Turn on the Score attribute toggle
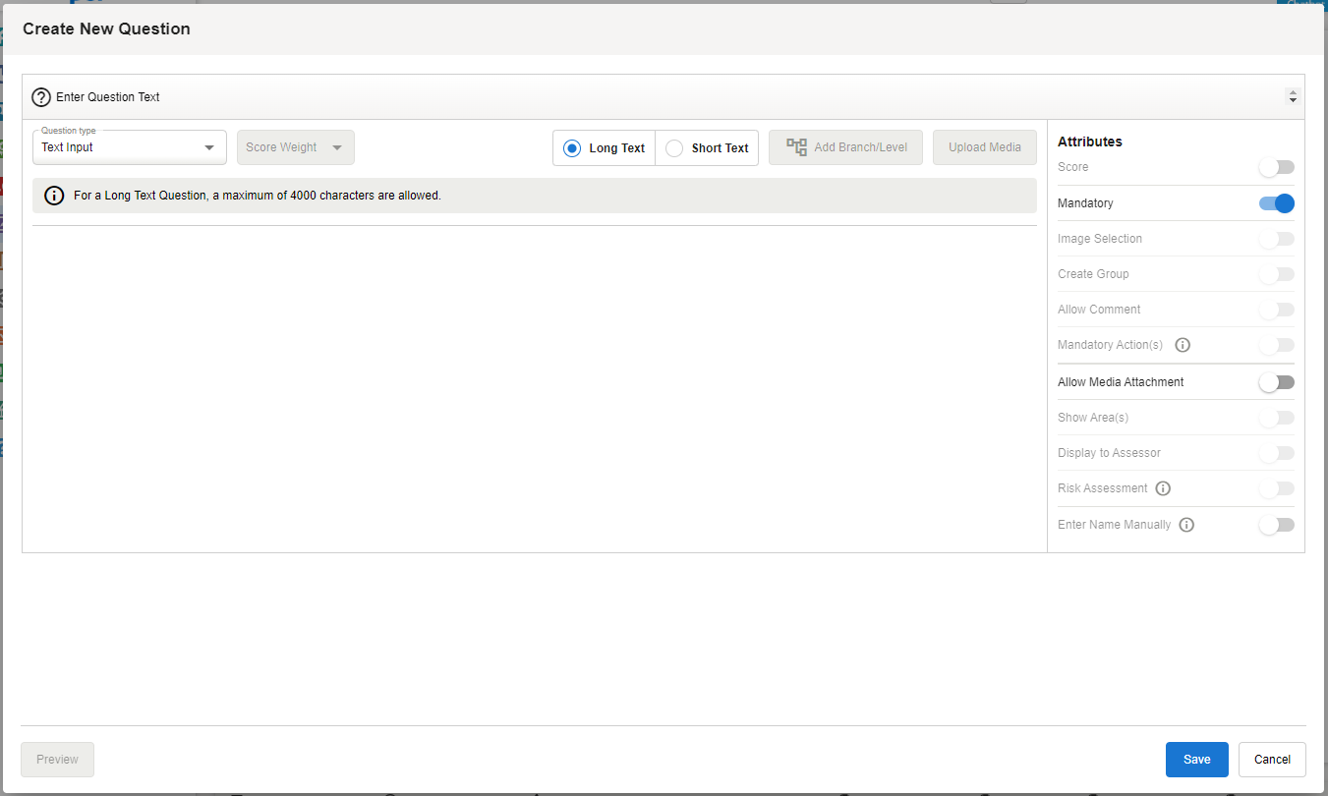Screen dimensions: 1328x796 (1277, 167)
